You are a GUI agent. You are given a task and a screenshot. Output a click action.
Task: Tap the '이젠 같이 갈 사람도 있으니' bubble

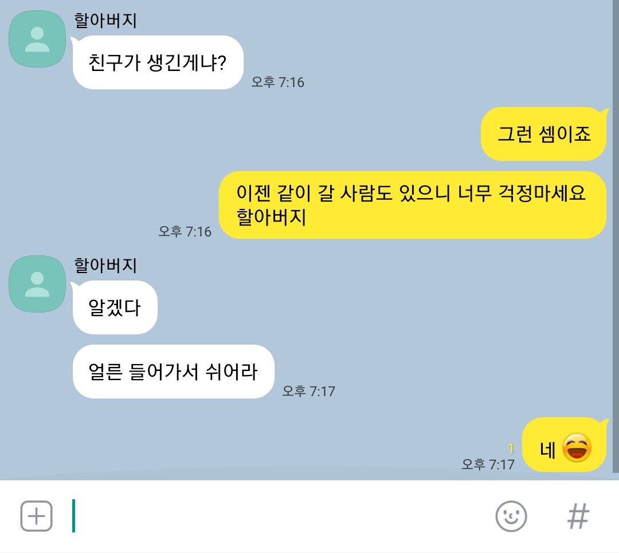coord(413,205)
